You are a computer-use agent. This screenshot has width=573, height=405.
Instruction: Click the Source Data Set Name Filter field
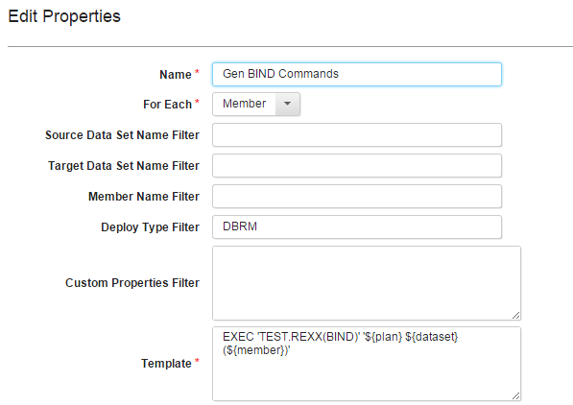pyautogui.click(x=357, y=135)
